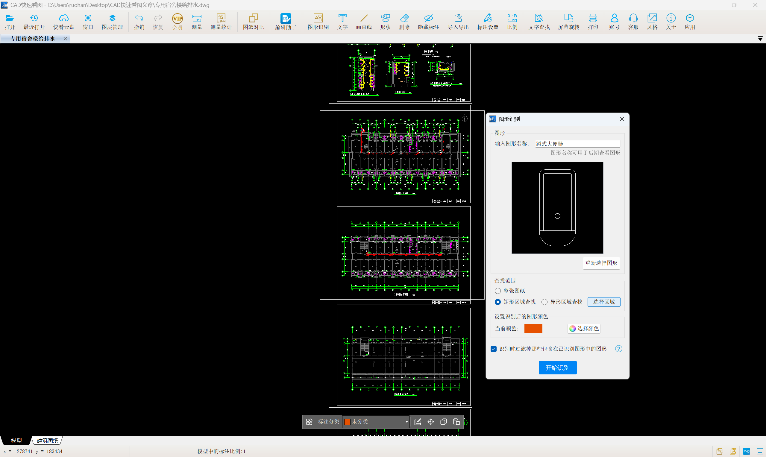
Task: Open the 图层管理 layer manager tool
Action: [x=112, y=22]
